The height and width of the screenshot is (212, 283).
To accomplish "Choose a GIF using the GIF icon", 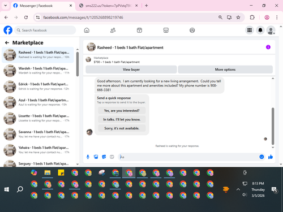I will [x=112, y=157].
